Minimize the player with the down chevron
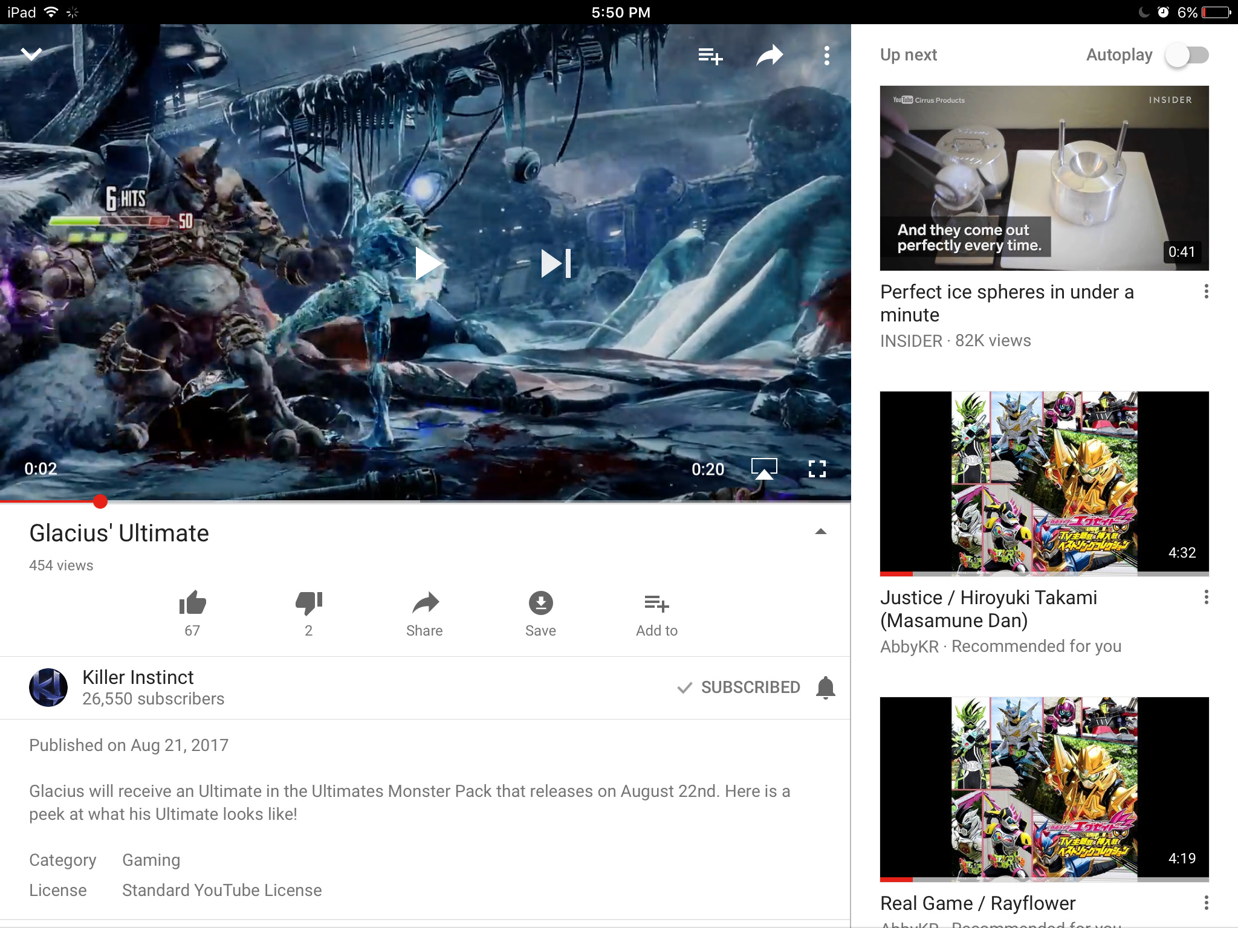The height and width of the screenshot is (928, 1238). 31,54
